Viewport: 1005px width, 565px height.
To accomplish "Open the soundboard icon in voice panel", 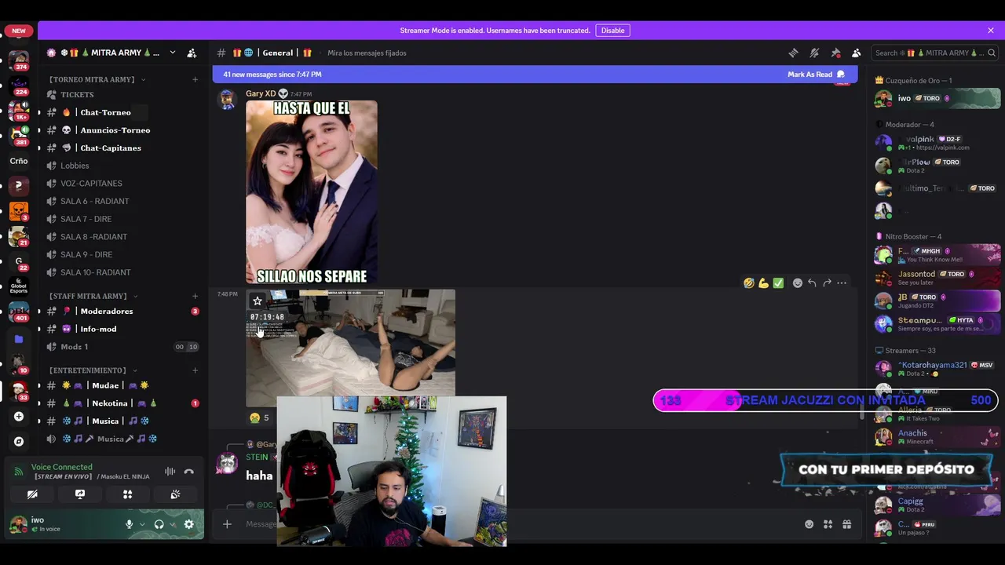I will tap(175, 494).
